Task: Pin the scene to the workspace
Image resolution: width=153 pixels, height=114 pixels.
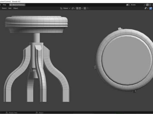Action: tap(144, 5)
